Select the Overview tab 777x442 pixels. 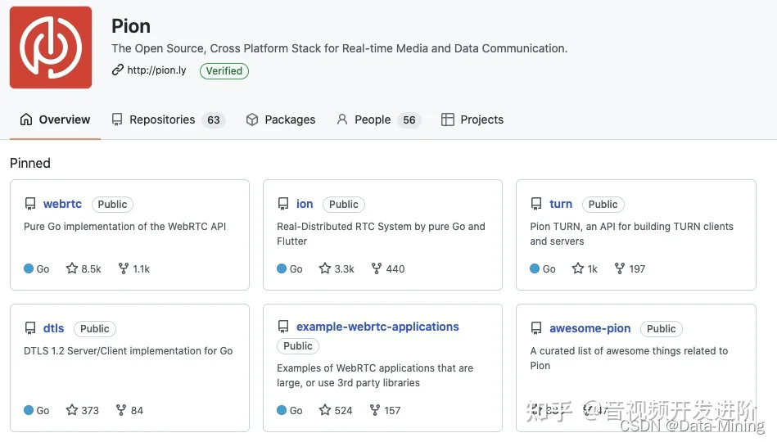(x=55, y=120)
